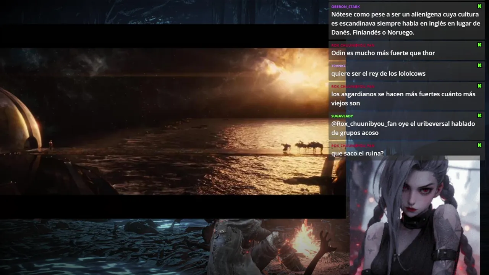Image resolution: width=489 pixels, height=275 pixels.
Task: Click the silver-haired avatar image
Action: (x=415, y=215)
